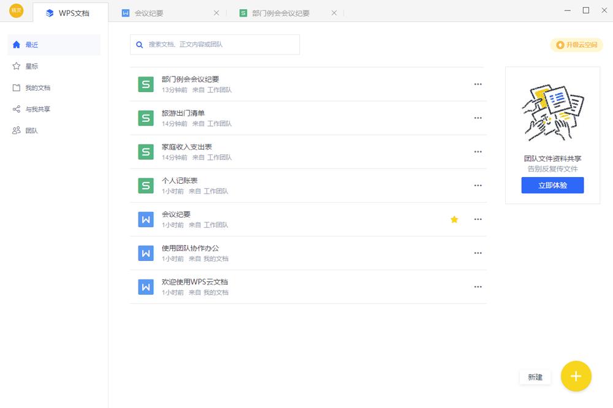Close the 会议纪要 tab
The height and width of the screenshot is (408, 613).
pyautogui.click(x=216, y=13)
